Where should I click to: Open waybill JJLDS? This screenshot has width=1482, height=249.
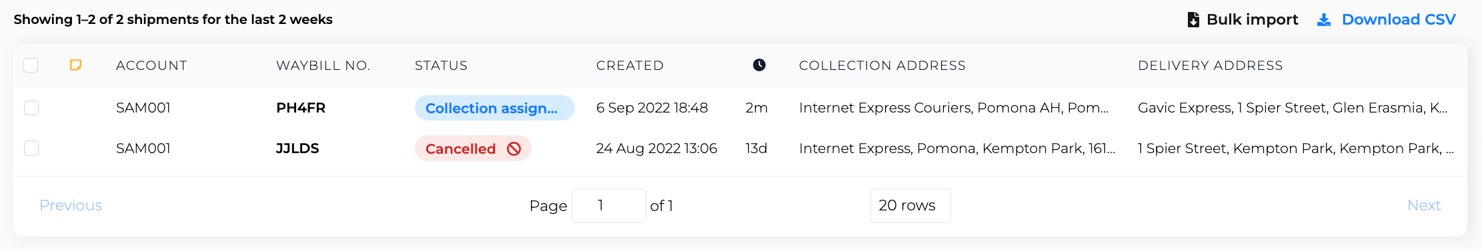coord(297,148)
